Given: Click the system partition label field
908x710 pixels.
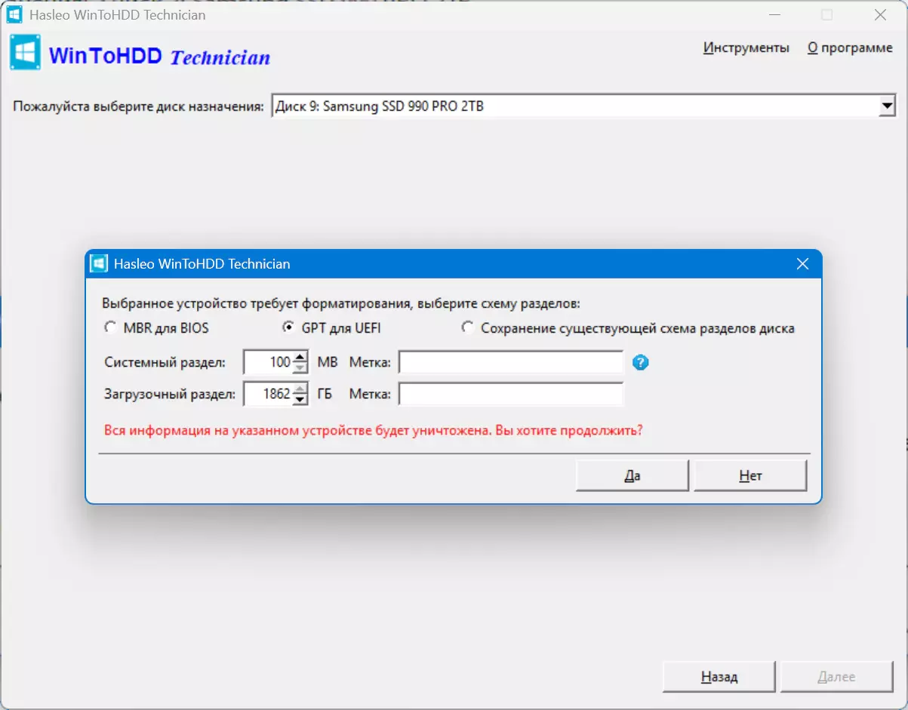Looking at the screenshot, I should pos(511,363).
